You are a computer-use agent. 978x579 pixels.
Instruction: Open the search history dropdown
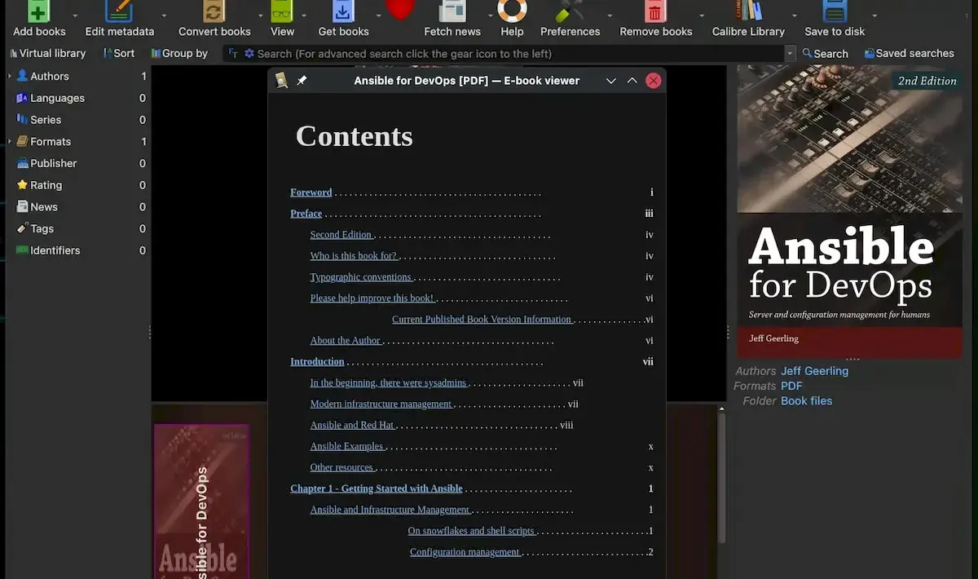[790, 53]
